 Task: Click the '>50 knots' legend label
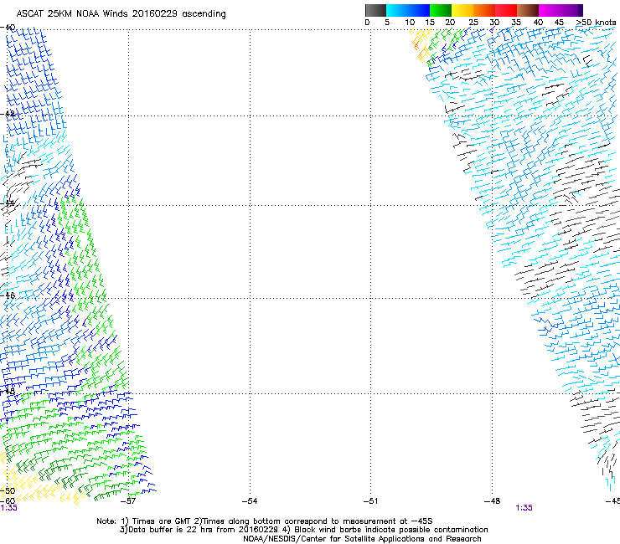pos(596,23)
